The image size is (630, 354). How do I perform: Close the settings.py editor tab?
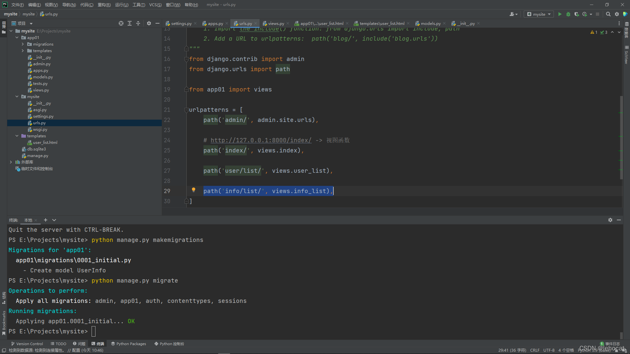[195, 24]
